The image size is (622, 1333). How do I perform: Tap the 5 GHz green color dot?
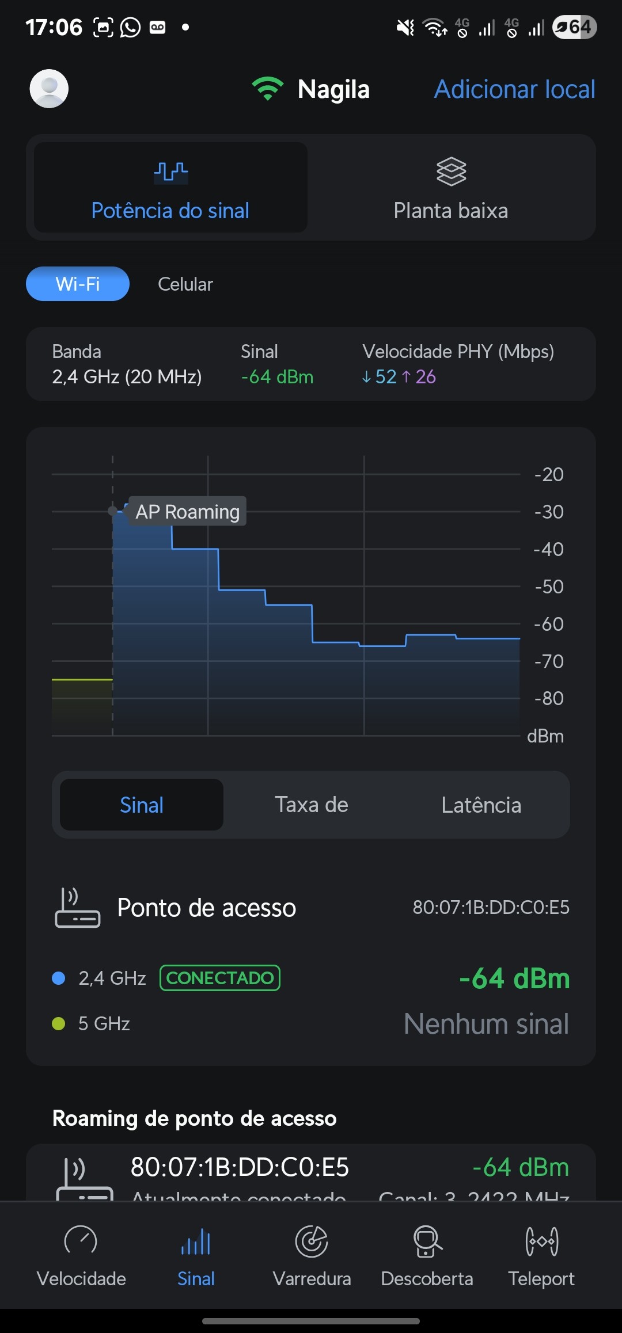59,1023
